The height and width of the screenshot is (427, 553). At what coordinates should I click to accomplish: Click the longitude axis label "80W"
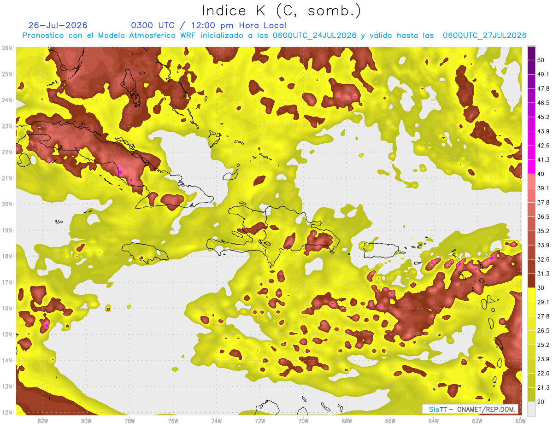[x=86, y=421]
